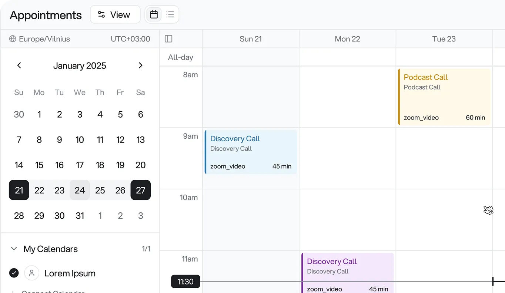This screenshot has height=293, width=505.
Task: Select the Sun 21 column header
Action: click(x=251, y=39)
